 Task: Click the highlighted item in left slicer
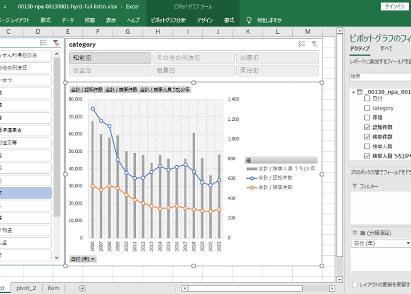25,193
